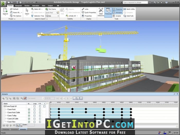
Task: Click the Quick Find input field
Action: [51, 13]
